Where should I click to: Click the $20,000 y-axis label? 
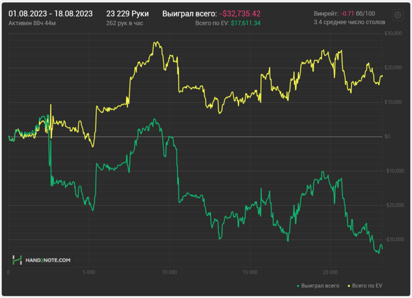click(393, 68)
